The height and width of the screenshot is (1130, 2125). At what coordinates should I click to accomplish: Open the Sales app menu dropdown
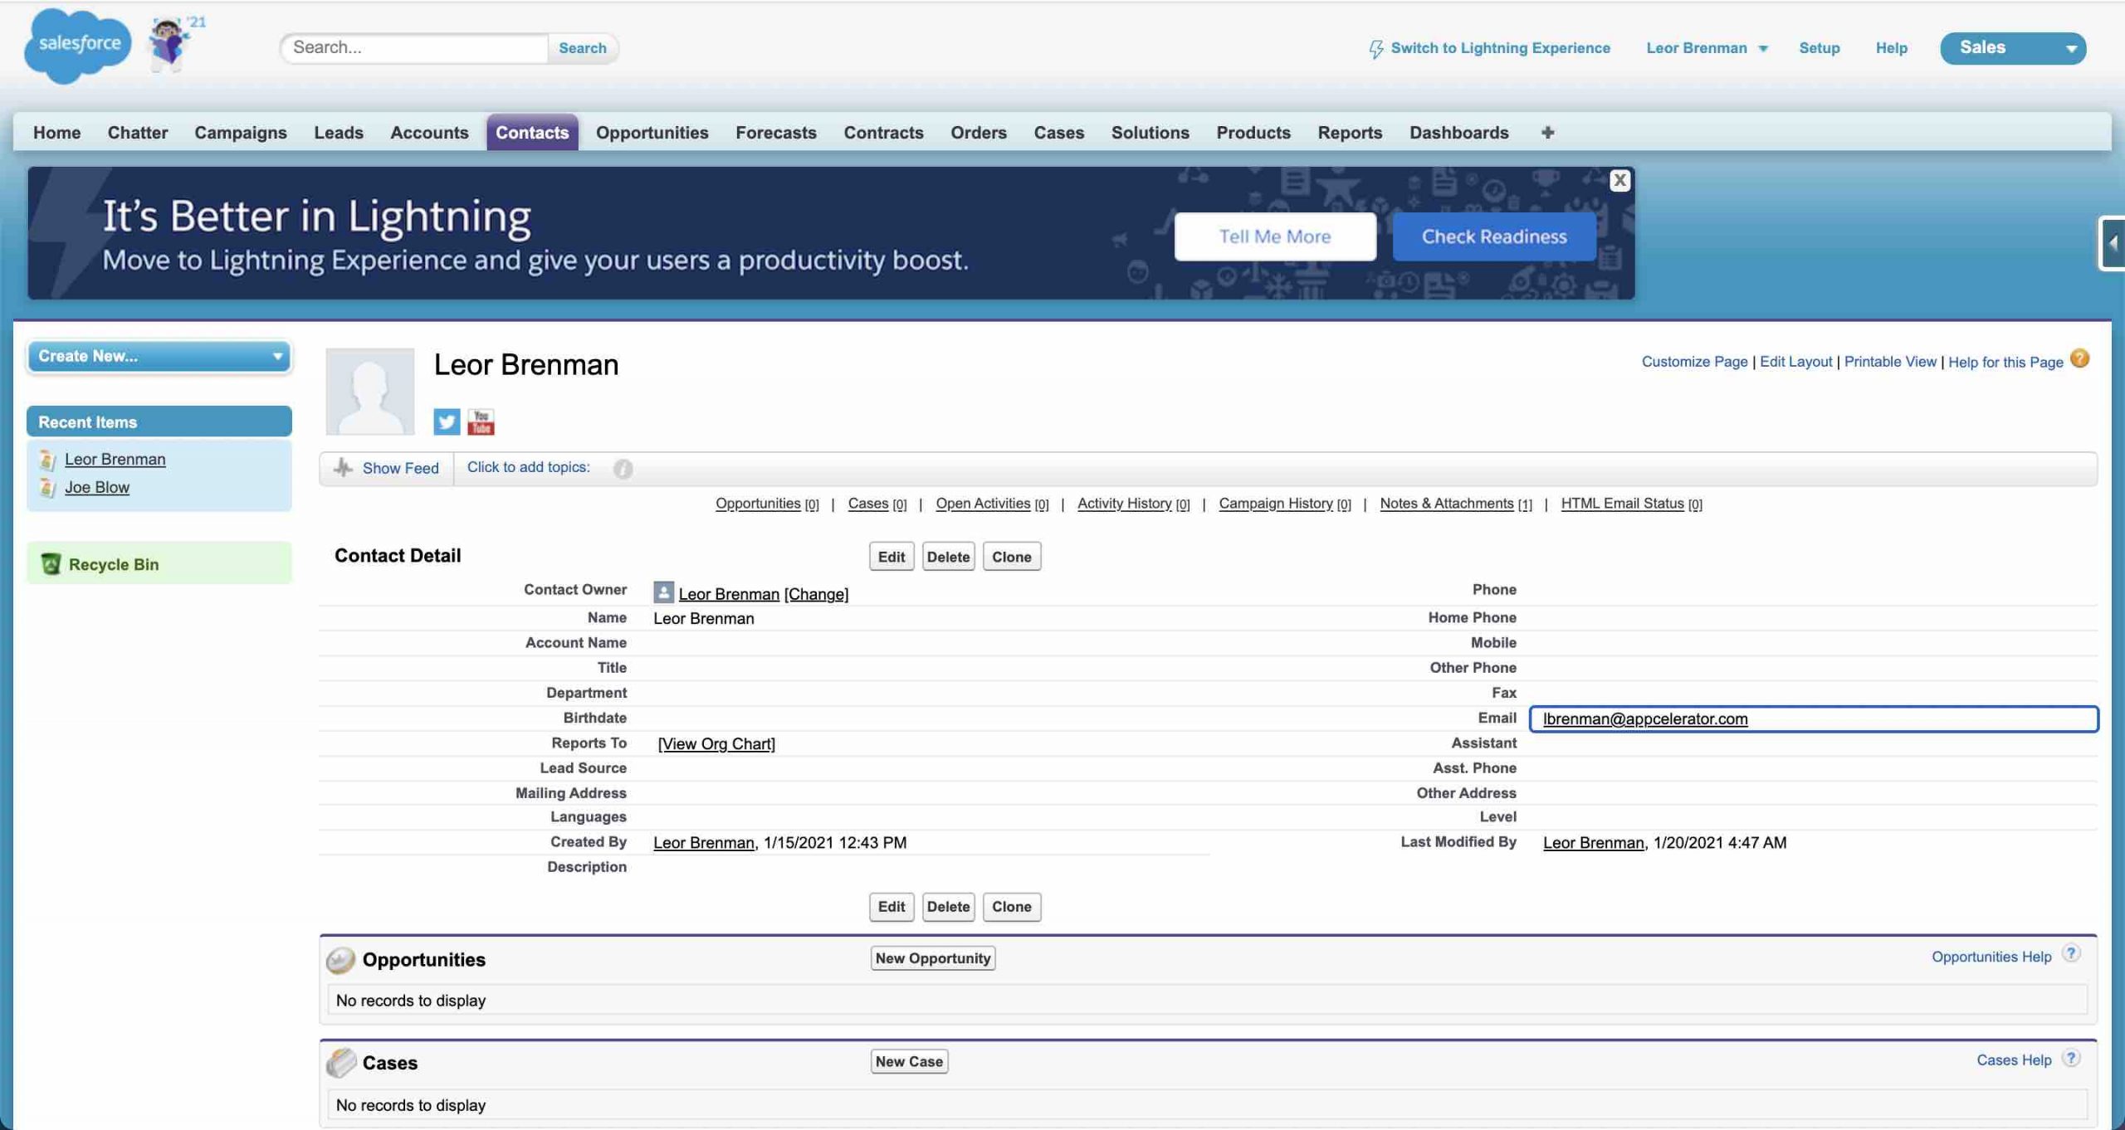click(x=2013, y=48)
